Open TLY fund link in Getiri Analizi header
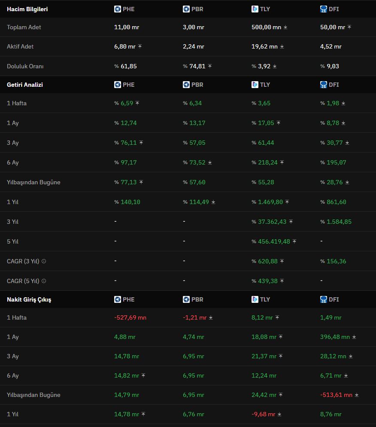Image resolution: width=376 pixels, height=427 pixels. 265,85
